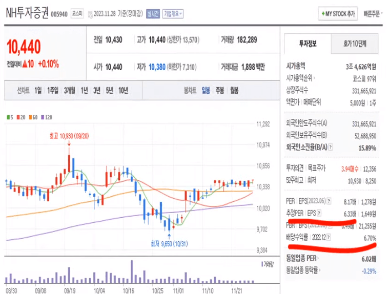Select the 1주일 line chart period
This screenshot has height=294, width=389.
coord(53,91)
